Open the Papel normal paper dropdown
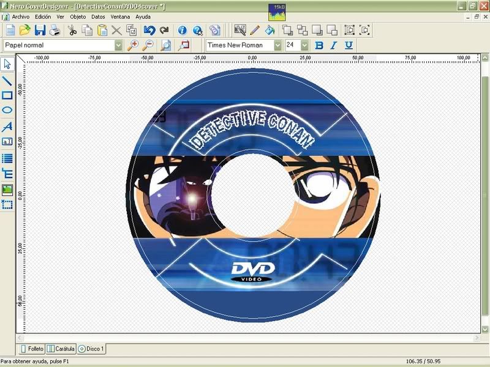 point(118,45)
